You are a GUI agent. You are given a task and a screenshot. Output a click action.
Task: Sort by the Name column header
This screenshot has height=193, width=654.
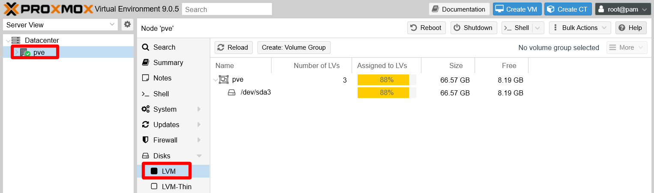(x=241, y=65)
